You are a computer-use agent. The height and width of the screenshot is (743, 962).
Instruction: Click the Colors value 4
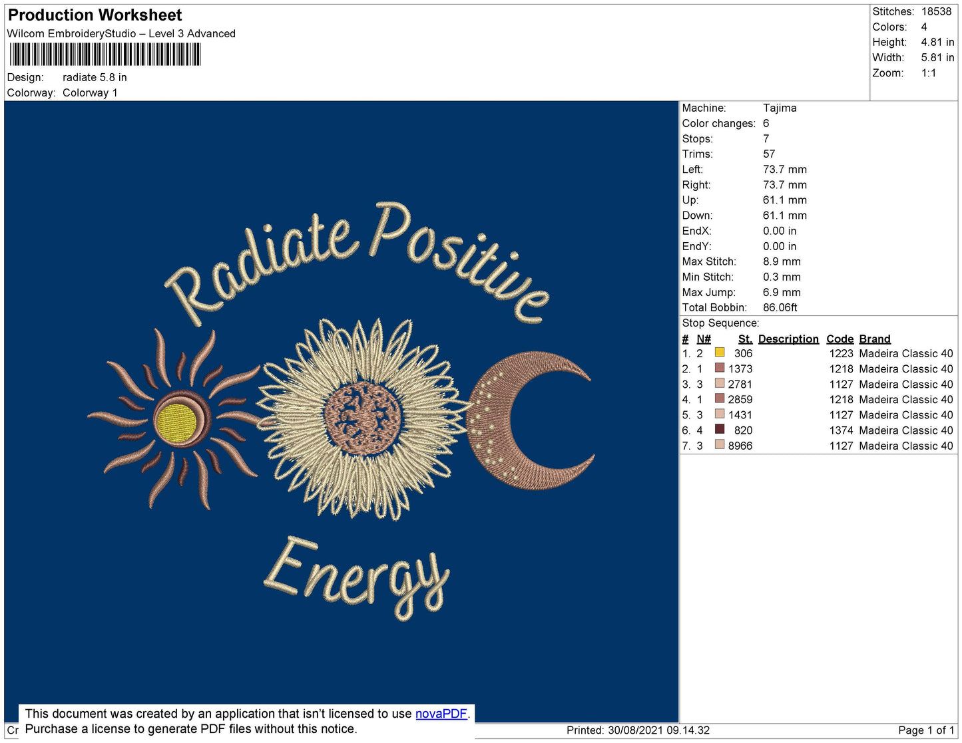pos(924,27)
